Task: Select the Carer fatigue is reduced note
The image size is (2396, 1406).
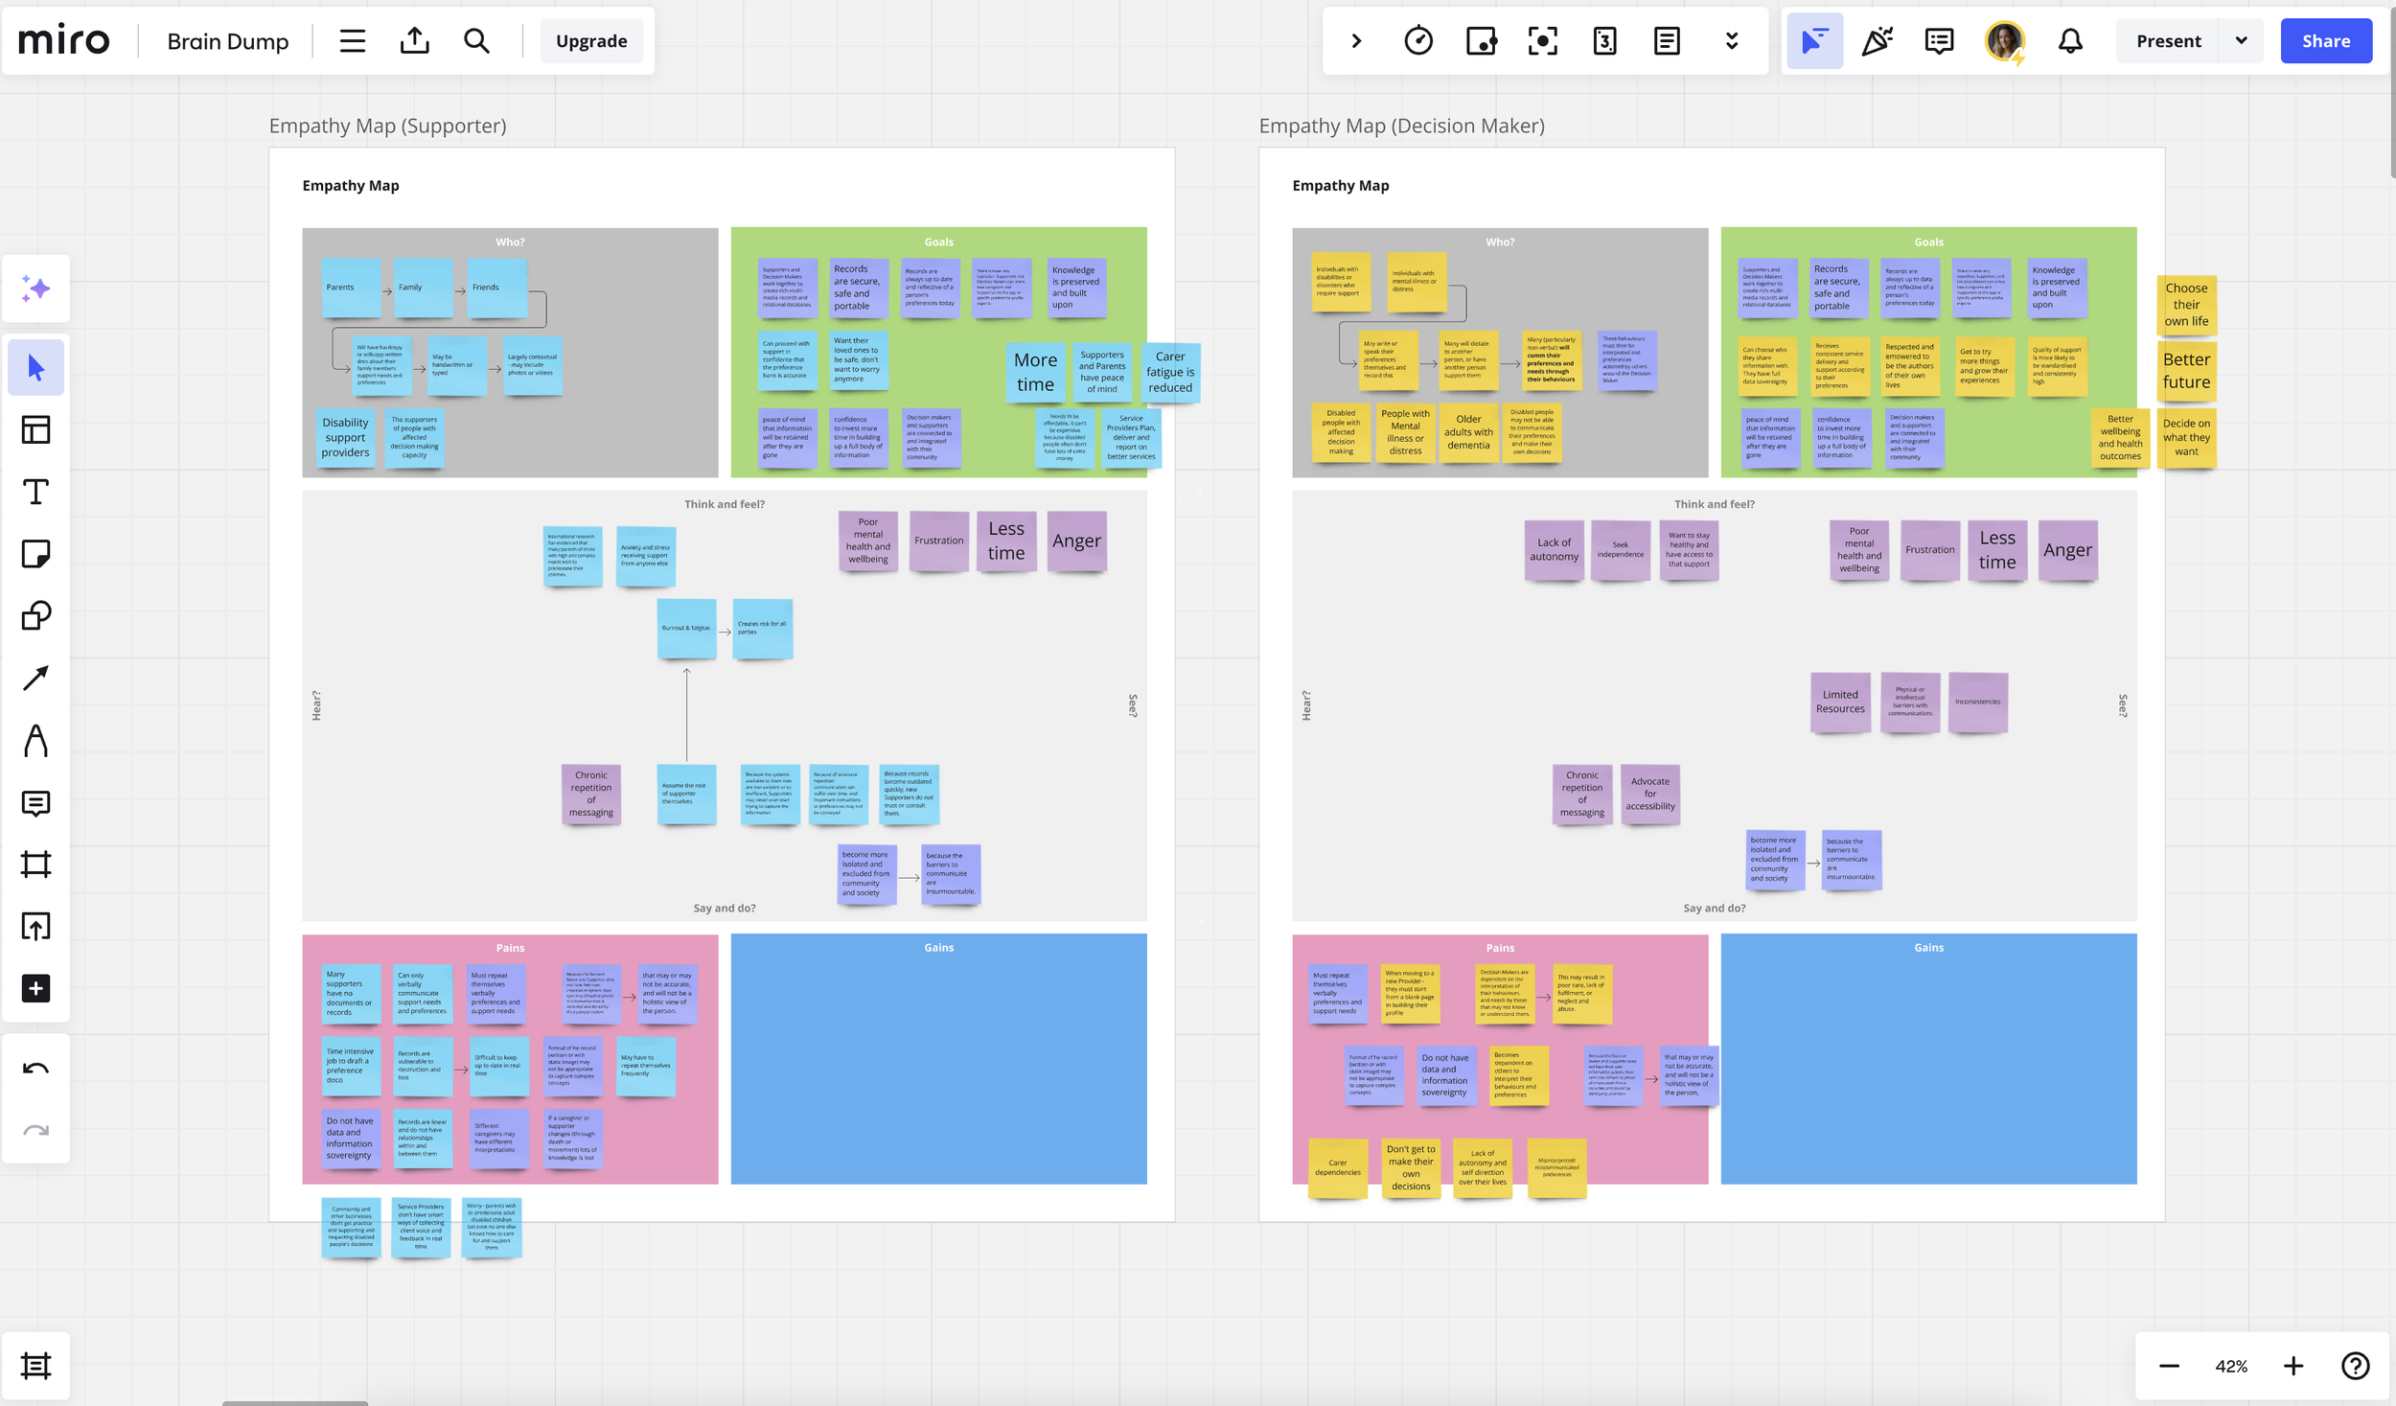Action: point(1170,372)
